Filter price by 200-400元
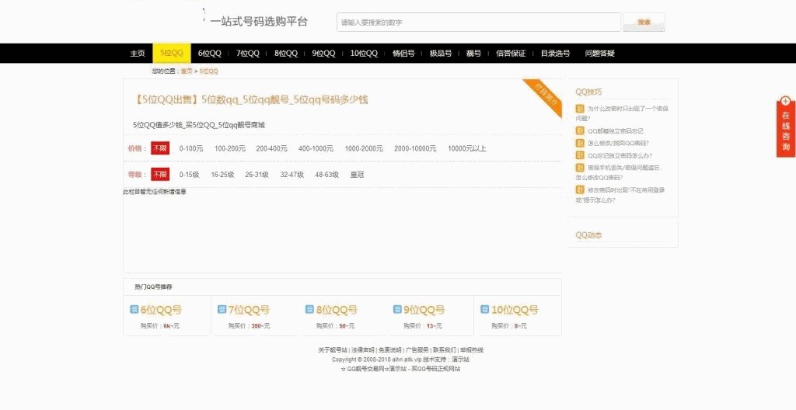The image size is (796, 410). tap(271, 148)
